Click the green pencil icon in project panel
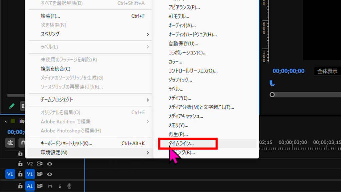This screenshot has width=341, height=192. point(12,106)
